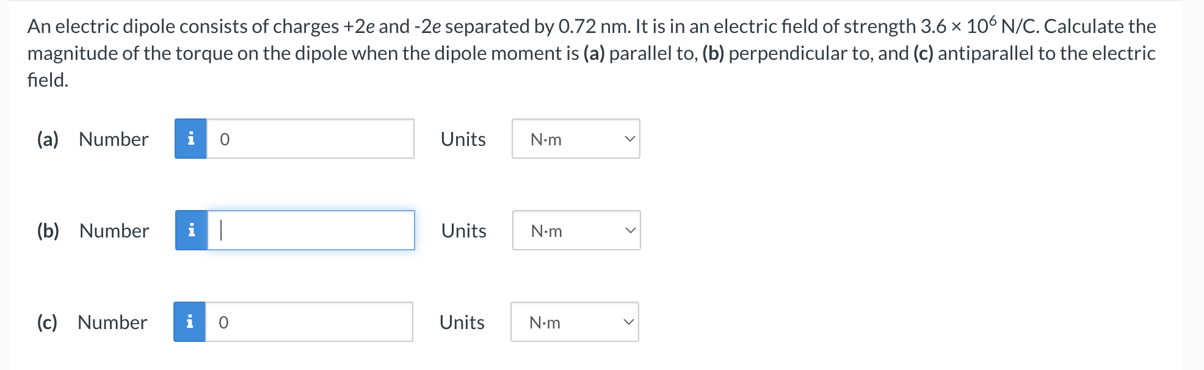
Task: Click the answer input for part (a)
Action: click(x=311, y=139)
